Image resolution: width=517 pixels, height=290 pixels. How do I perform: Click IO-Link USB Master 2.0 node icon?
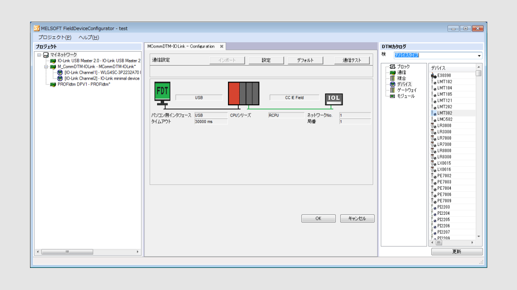pyautogui.click(x=53, y=61)
